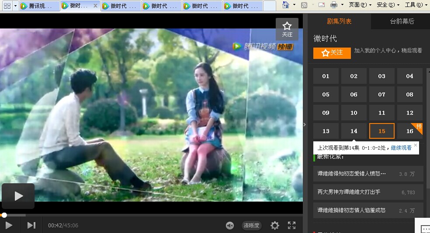Play episode 05
The image size is (430, 233).
click(x=326, y=94)
